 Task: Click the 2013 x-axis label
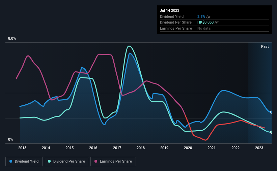(22, 148)
